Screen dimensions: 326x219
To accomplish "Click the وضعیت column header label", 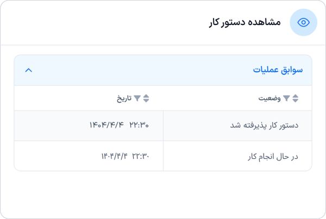I will (x=269, y=99).
